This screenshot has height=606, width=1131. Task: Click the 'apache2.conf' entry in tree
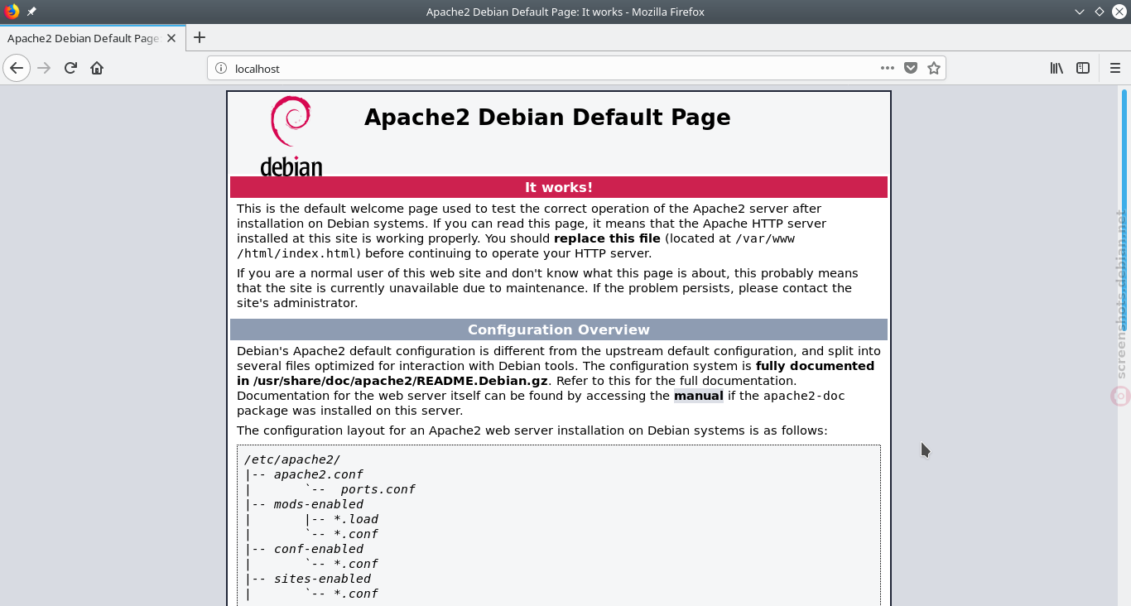(319, 474)
